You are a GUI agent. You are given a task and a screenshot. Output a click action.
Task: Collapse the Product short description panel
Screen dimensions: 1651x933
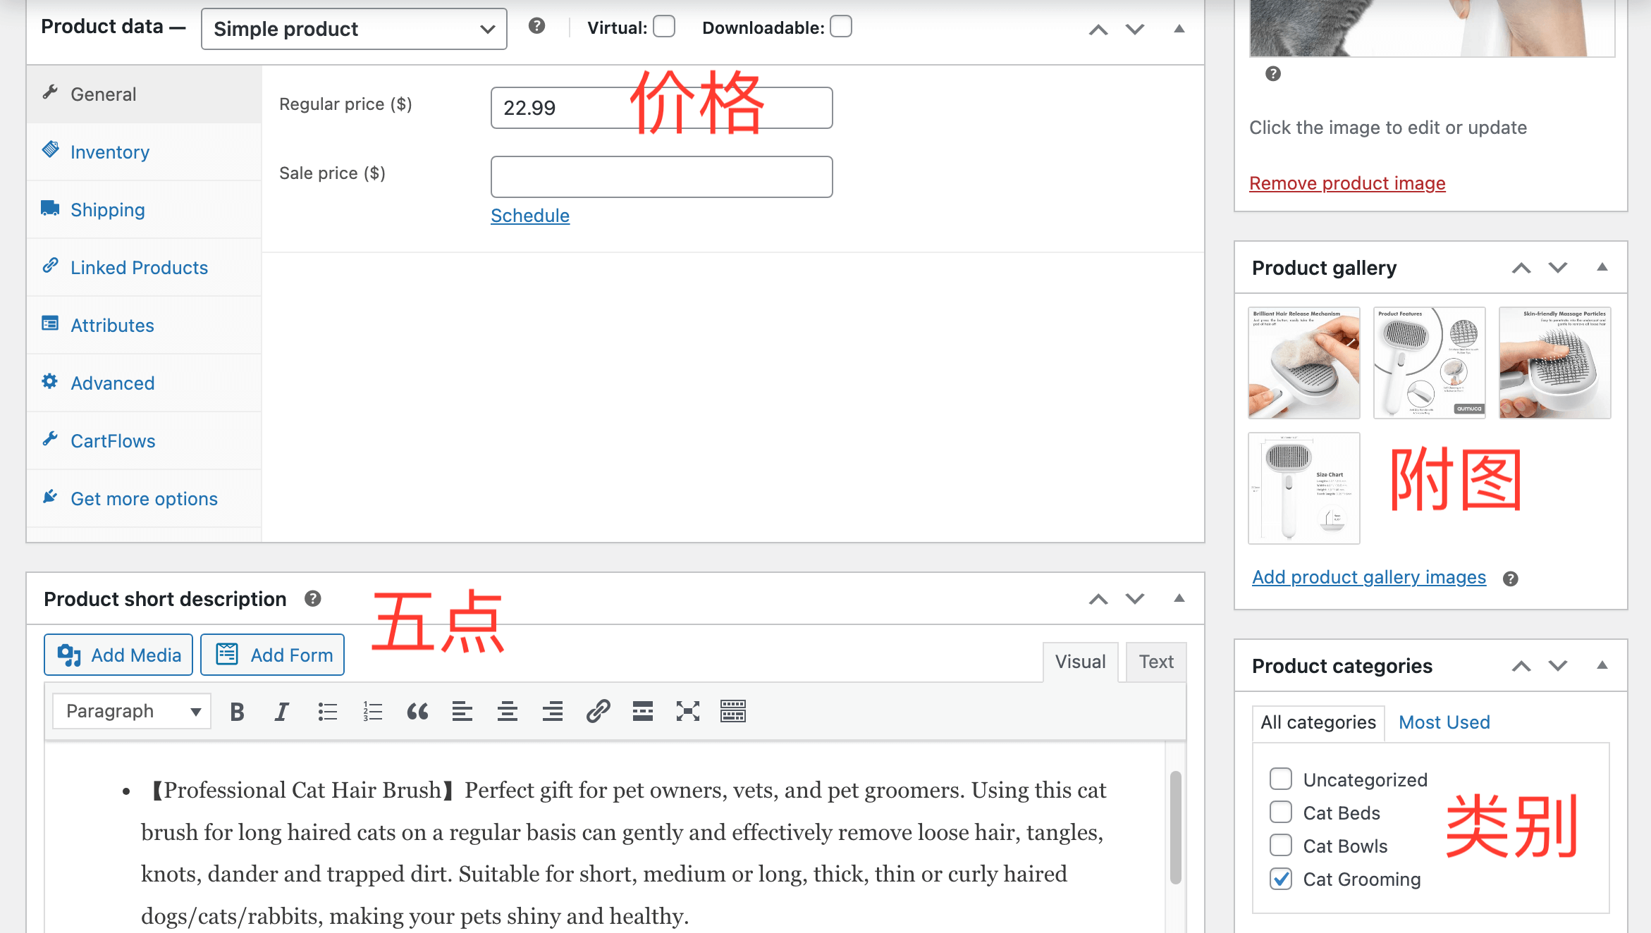pyautogui.click(x=1179, y=598)
